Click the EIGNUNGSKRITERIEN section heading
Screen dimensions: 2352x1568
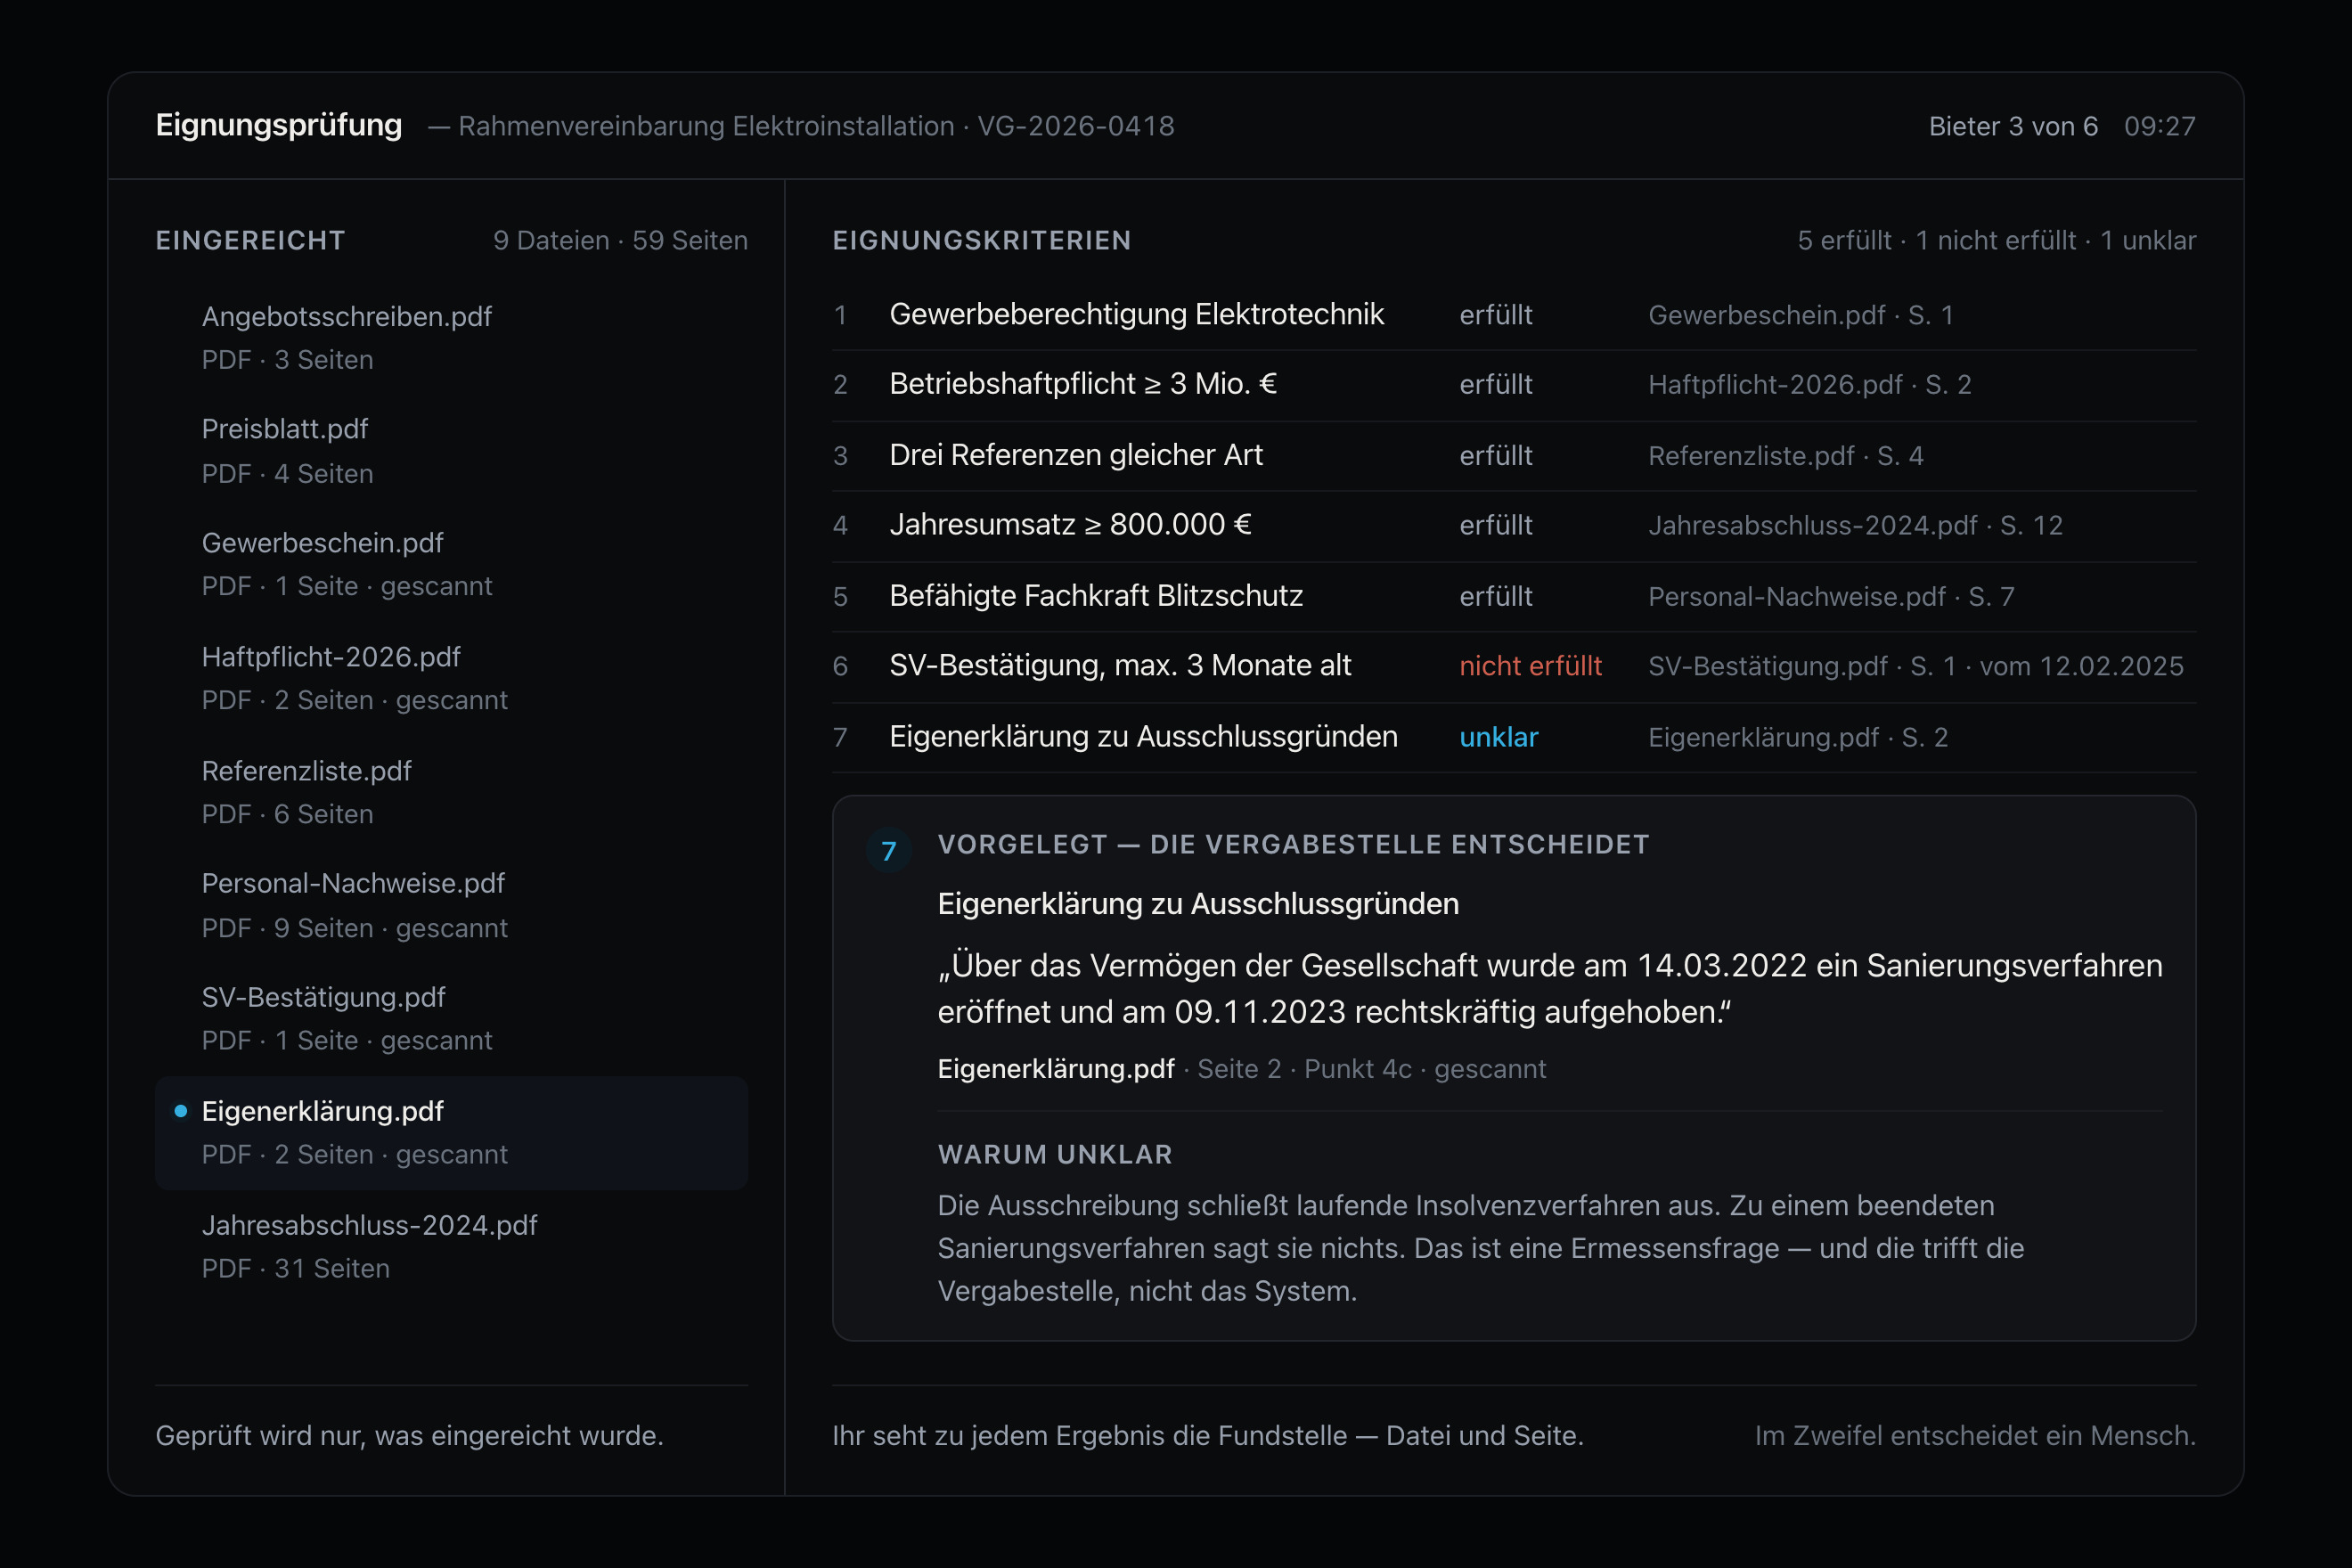(x=981, y=241)
